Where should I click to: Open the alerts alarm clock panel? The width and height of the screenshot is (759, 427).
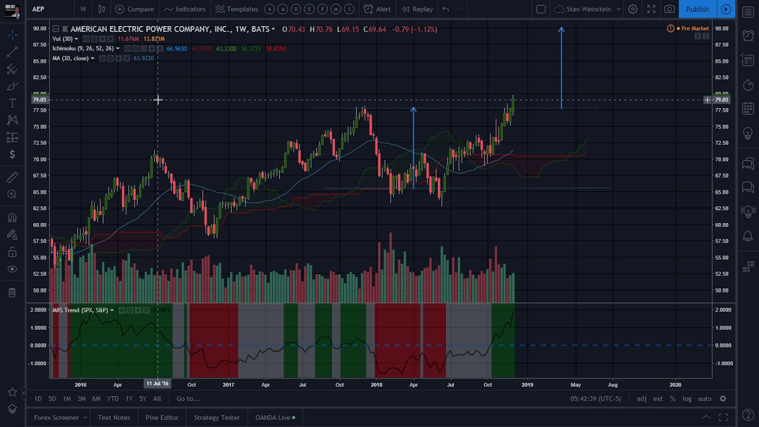[x=748, y=36]
